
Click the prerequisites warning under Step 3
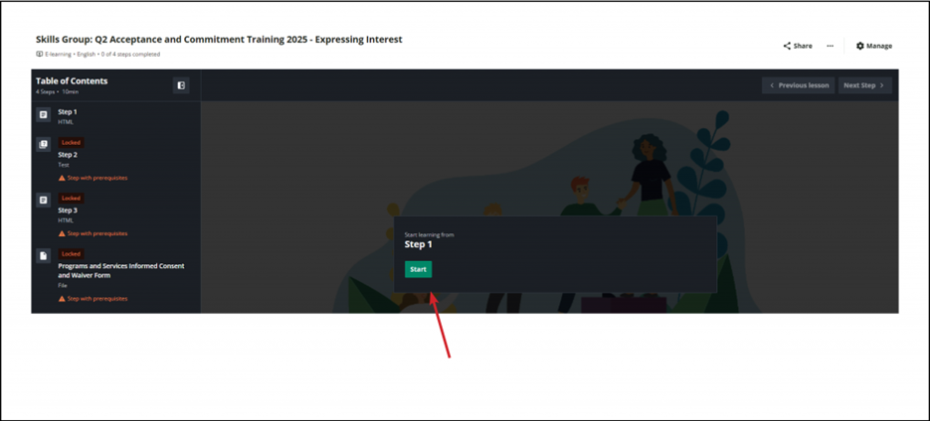pyautogui.click(x=96, y=233)
